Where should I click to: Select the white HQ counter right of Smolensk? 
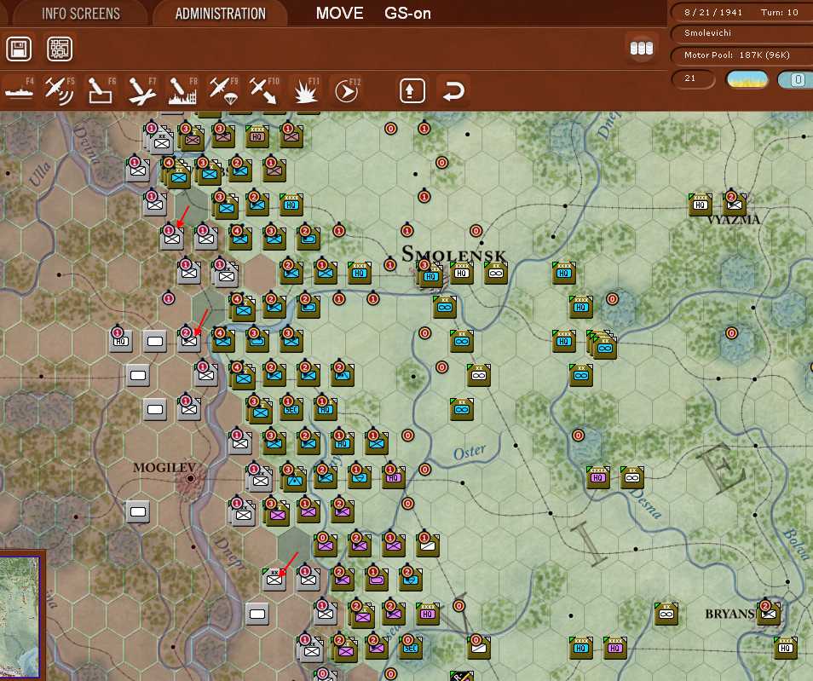point(461,273)
